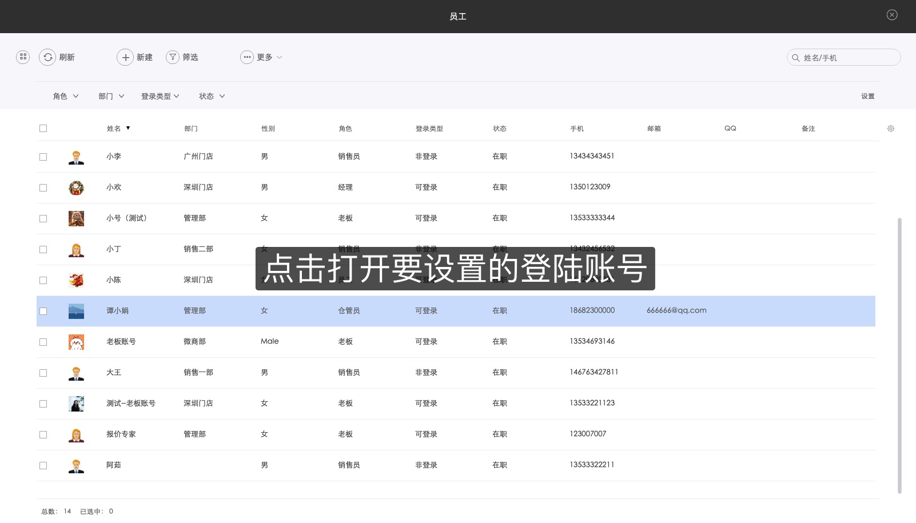The height and width of the screenshot is (523, 916).
Task: Click the 更多 ellipsis icon
Action: click(x=247, y=57)
